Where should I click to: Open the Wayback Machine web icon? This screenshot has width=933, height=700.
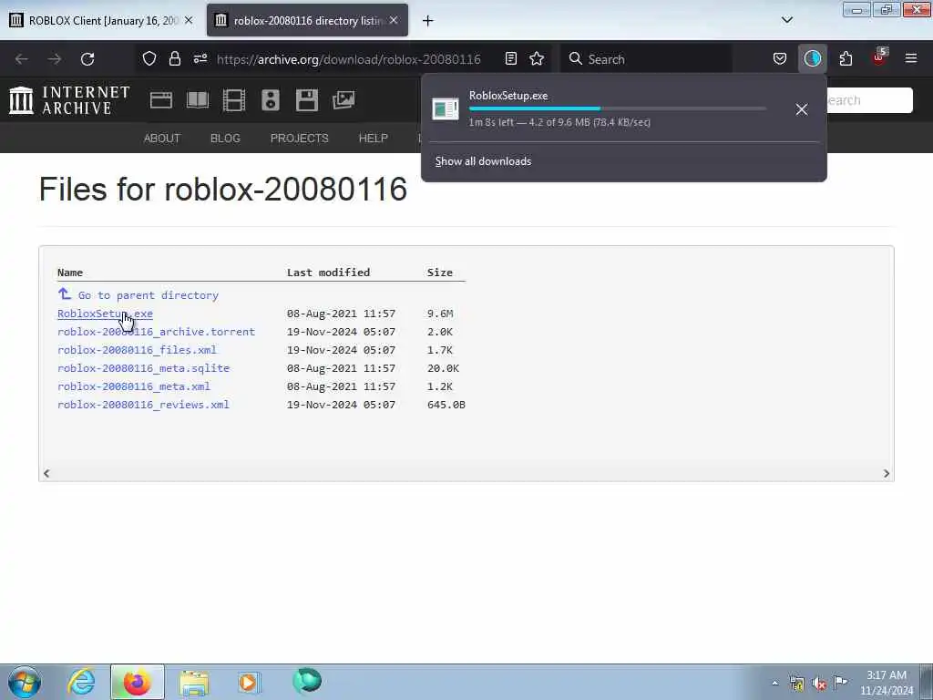coord(161,100)
